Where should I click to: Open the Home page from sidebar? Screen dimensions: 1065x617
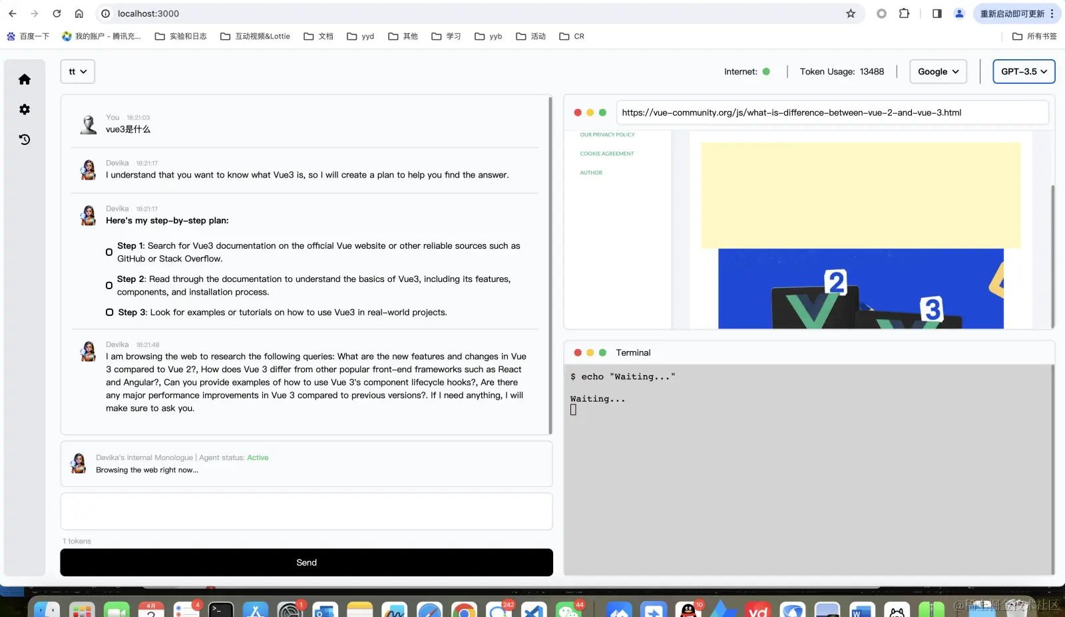pyautogui.click(x=25, y=79)
